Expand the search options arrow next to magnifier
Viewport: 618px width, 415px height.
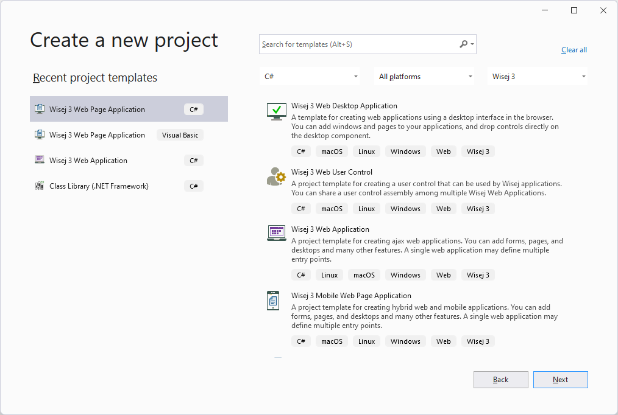(472, 44)
